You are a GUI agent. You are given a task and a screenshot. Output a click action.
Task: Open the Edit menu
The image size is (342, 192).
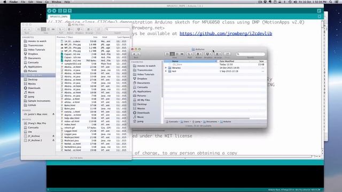tap(31, 2)
